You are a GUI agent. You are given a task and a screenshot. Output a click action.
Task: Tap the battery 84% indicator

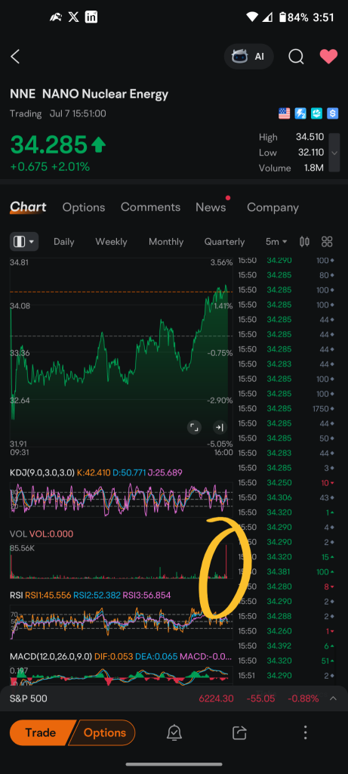[x=294, y=17]
